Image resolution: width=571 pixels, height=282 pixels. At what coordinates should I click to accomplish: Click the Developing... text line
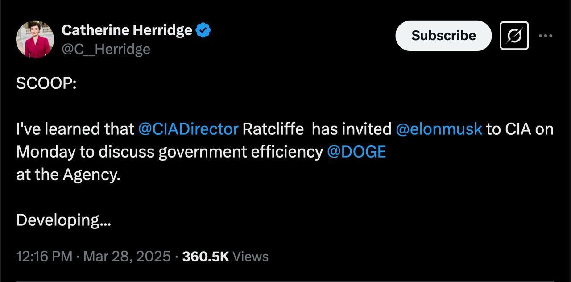tap(63, 220)
